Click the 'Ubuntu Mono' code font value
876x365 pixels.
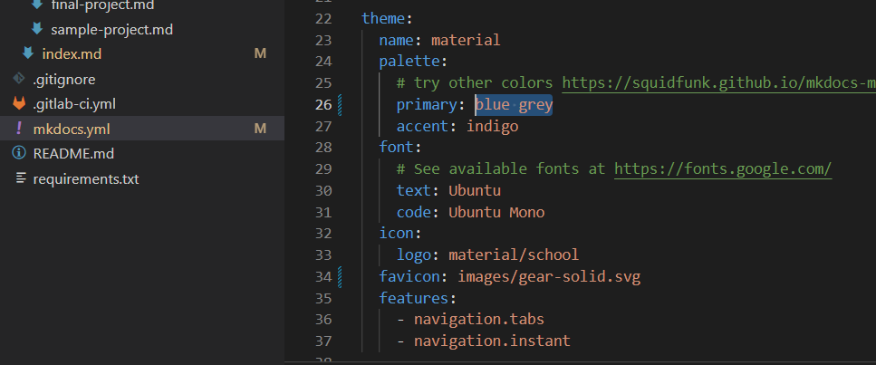tap(496, 213)
